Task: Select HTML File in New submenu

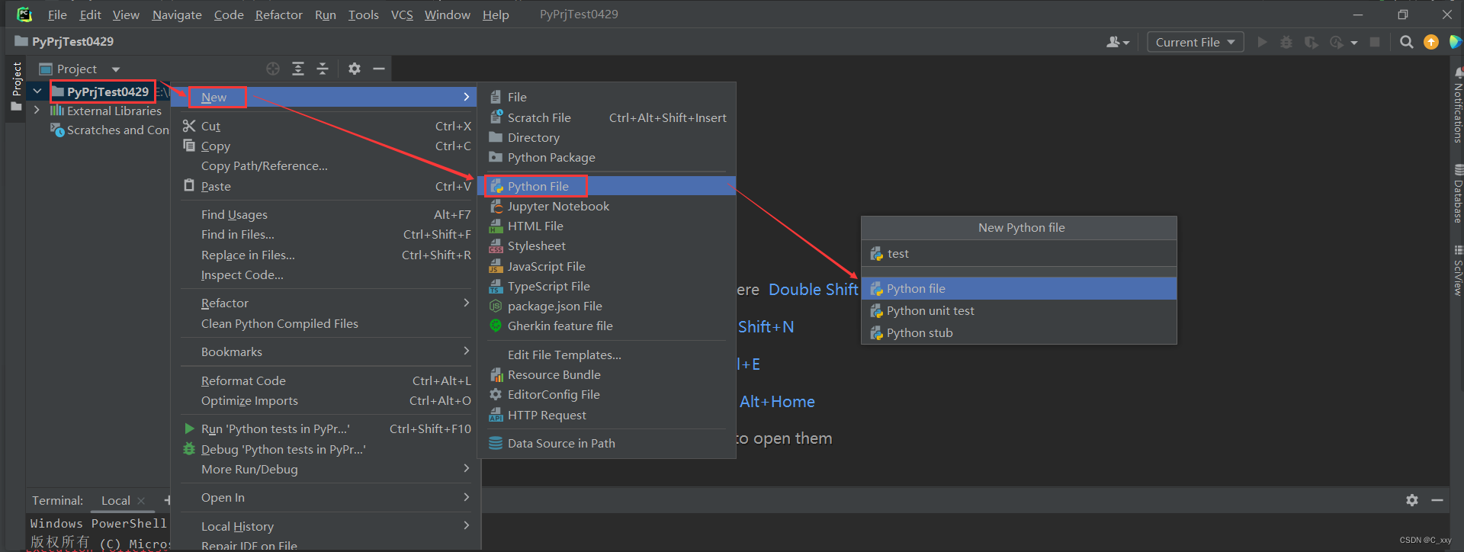Action: pos(607,226)
